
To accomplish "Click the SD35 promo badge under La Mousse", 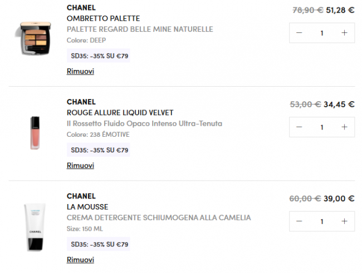I will click(99, 245).
